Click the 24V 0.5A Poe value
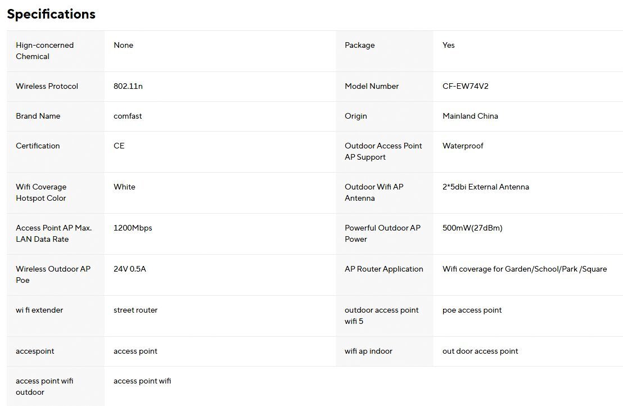623x406 pixels. (130, 269)
